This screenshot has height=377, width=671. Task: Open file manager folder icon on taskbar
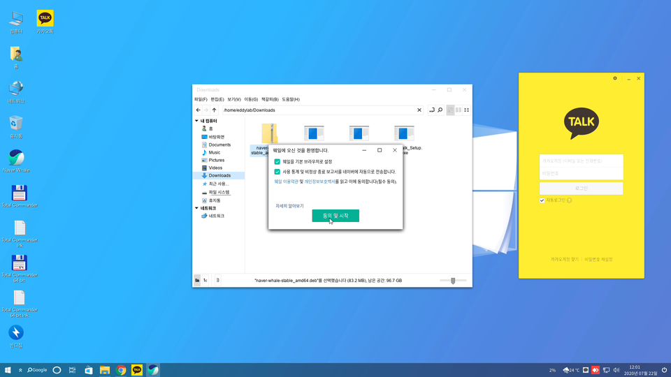pyautogui.click(x=105, y=370)
